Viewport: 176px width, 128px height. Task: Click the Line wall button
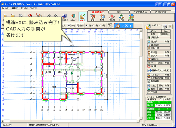166,31
